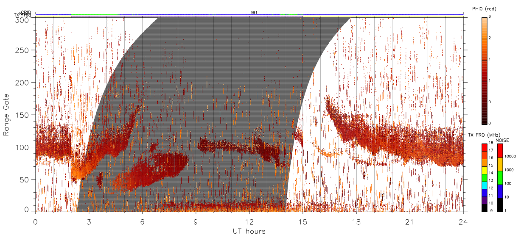Screen dimensions: 521x240
Task: Click the red top swatch in NOISE legend
Action: [500, 151]
